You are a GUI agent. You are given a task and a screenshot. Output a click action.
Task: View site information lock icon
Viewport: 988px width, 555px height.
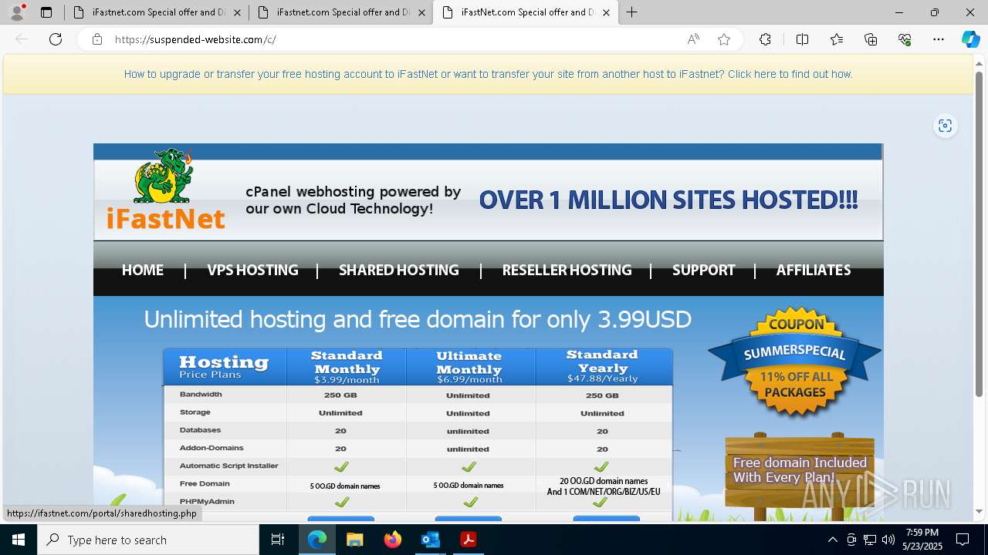[x=97, y=39]
